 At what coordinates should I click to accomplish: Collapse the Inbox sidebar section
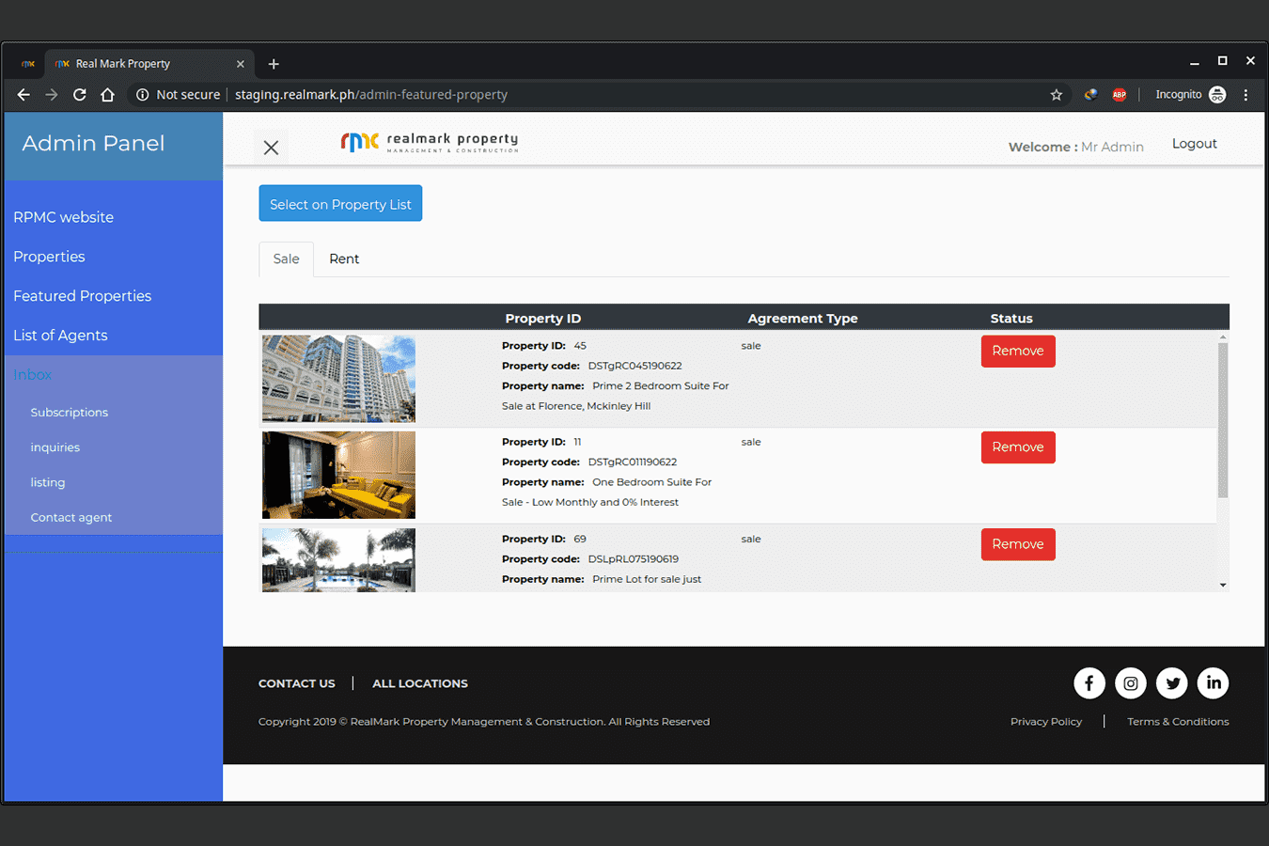pos(33,375)
